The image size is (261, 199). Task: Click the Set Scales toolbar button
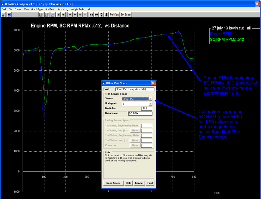(126, 15)
